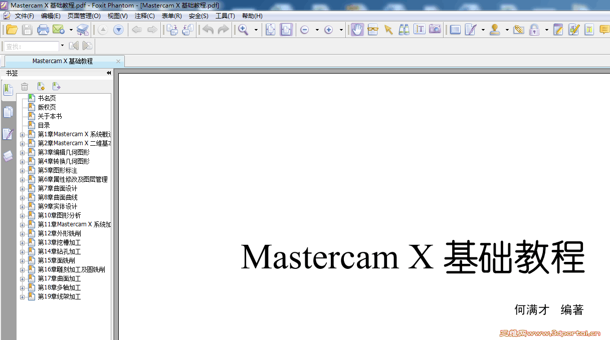Go to previous page with up arrow

click(x=103, y=30)
